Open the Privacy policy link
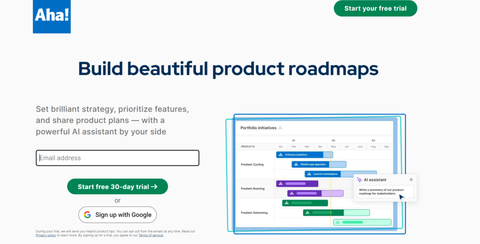Image resolution: width=480 pixels, height=244 pixels. pos(45,235)
